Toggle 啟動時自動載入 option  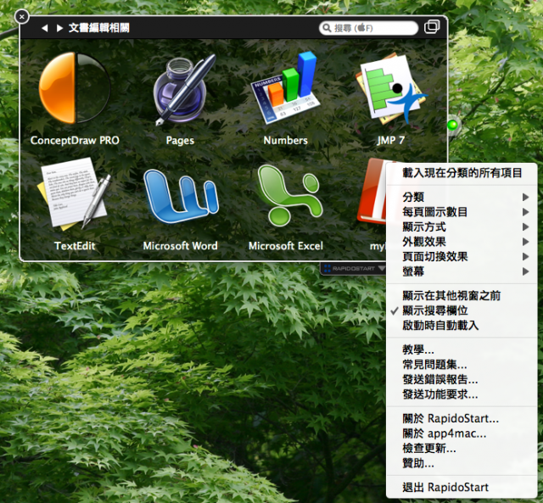click(462, 326)
